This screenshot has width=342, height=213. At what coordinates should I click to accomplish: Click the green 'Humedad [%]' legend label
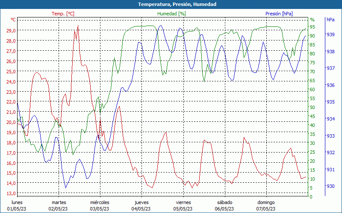pos(172,14)
